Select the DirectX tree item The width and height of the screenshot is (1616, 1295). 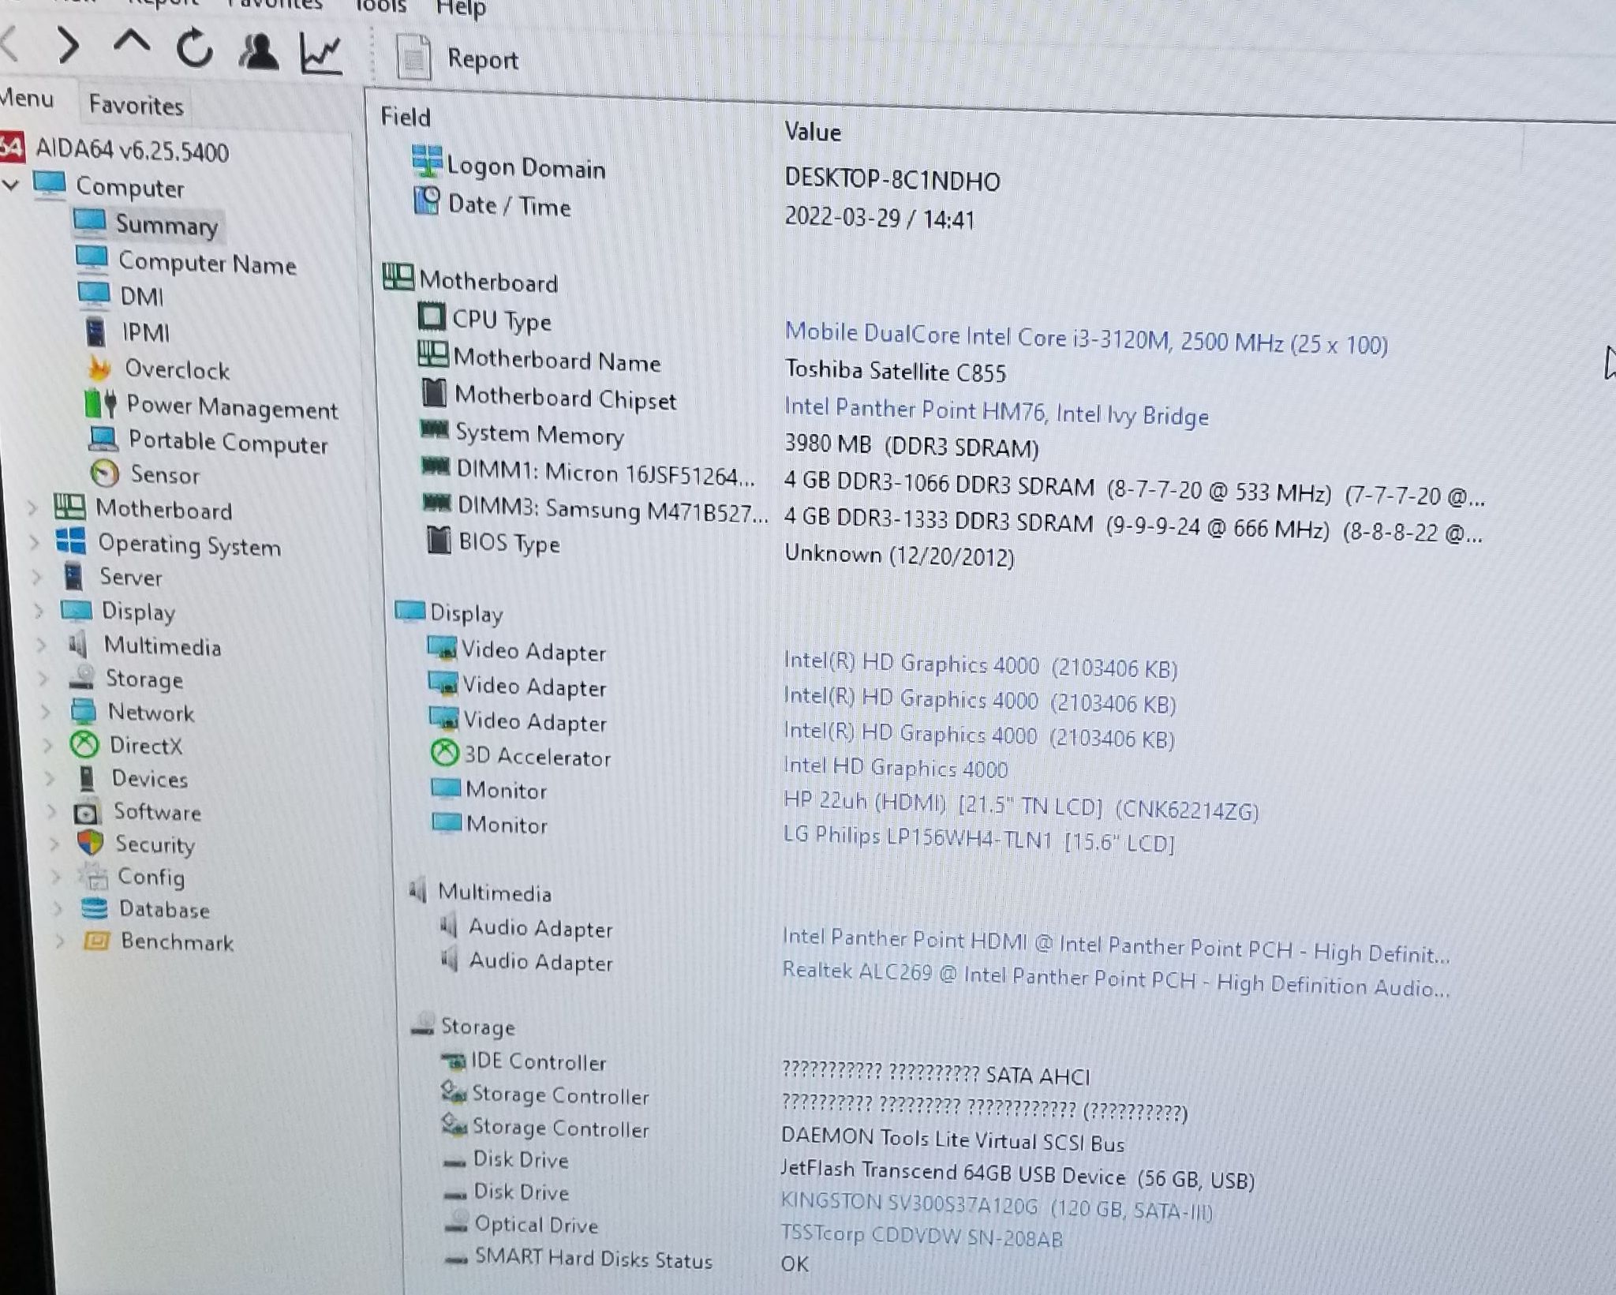click(x=145, y=745)
